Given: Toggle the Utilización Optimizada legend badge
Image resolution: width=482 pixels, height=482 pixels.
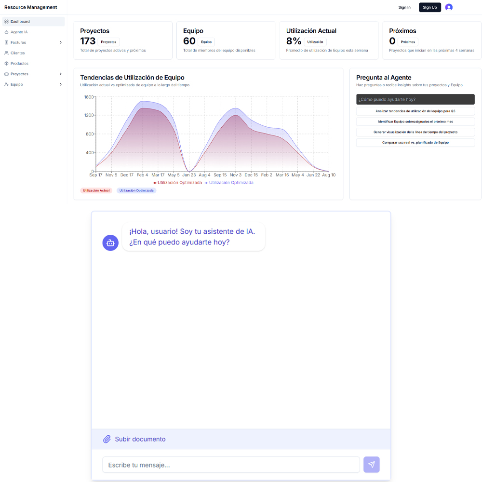Looking at the screenshot, I should (x=136, y=190).
